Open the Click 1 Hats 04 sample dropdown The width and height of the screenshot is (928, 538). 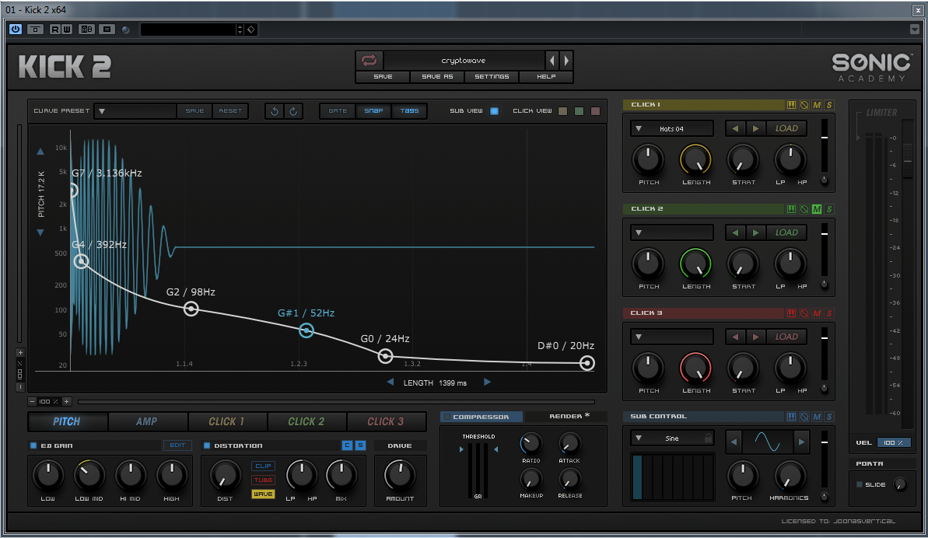pyautogui.click(x=672, y=128)
